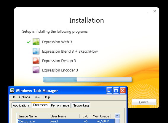Click the process list scroll up arrow
The image size is (168, 123).
(x=117, y=116)
